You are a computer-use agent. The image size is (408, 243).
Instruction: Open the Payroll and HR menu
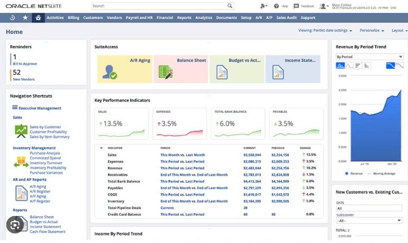click(139, 17)
